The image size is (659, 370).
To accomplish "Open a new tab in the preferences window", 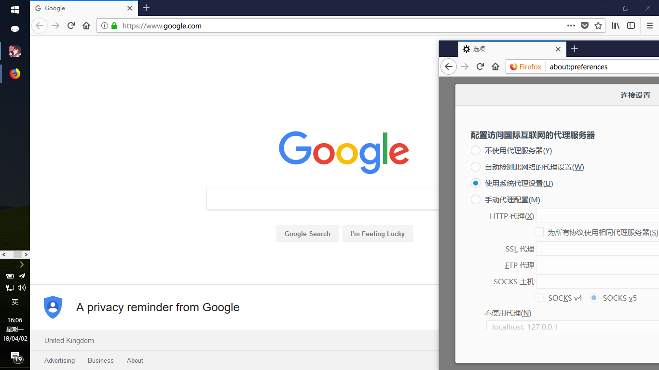I will 575,49.
